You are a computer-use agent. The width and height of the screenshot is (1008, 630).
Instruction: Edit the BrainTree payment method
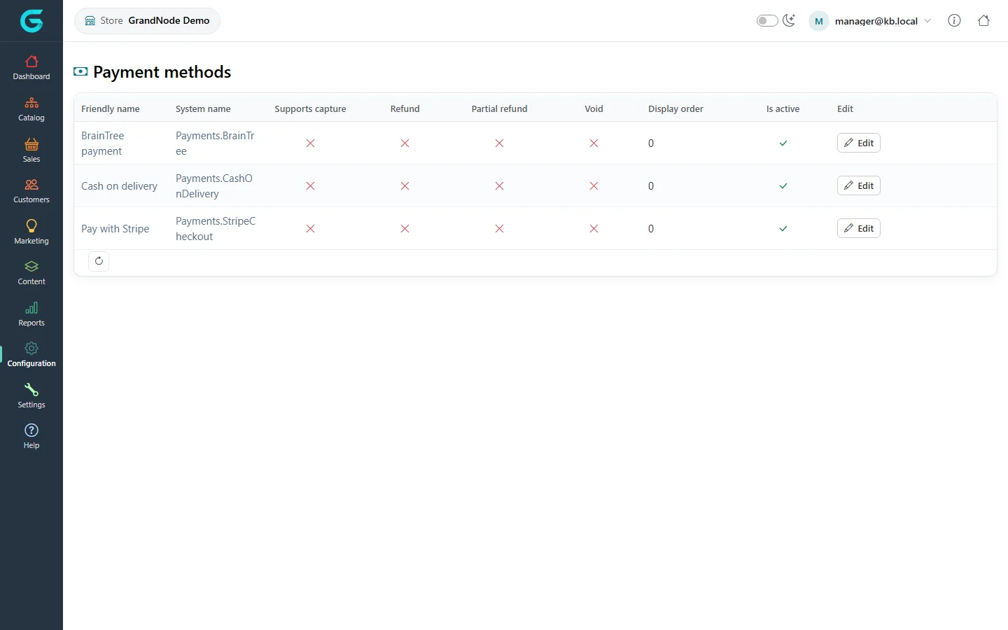coord(859,143)
